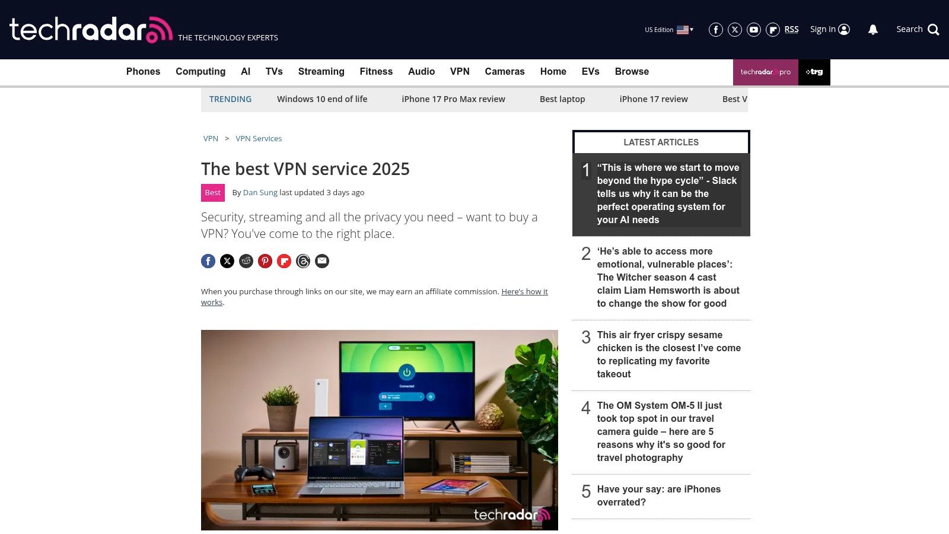This screenshot has width=949, height=534.
Task: Open "Have your say: are iPhones overrated?"
Action: [x=659, y=495]
